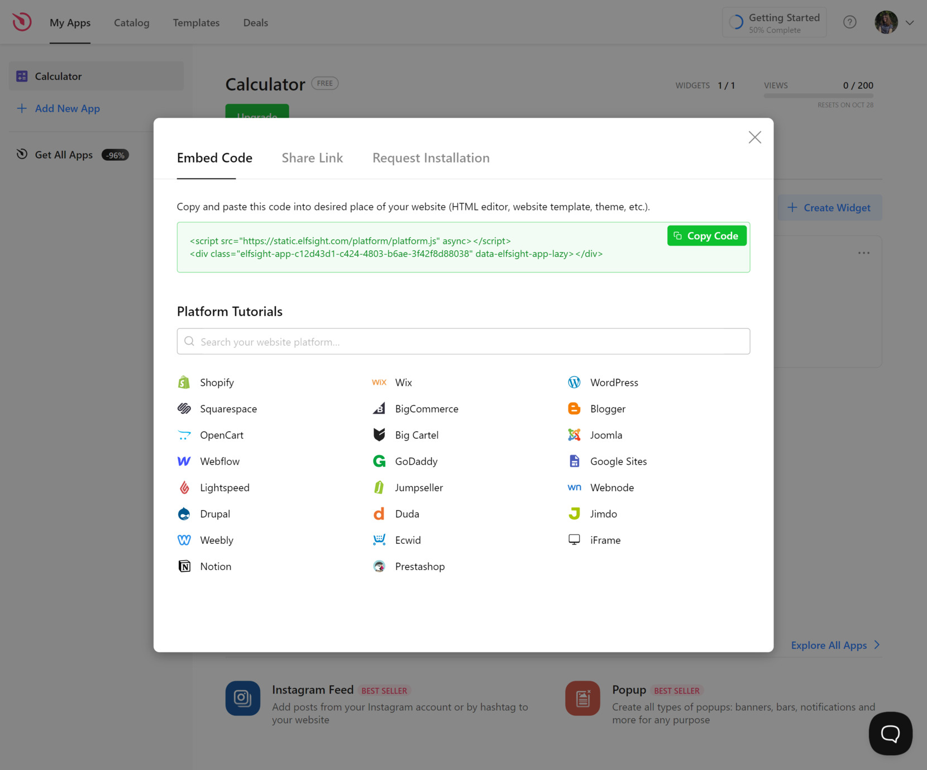Click the Views usage progress bar
The width and height of the screenshot is (927, 770).
coord(818,95)
